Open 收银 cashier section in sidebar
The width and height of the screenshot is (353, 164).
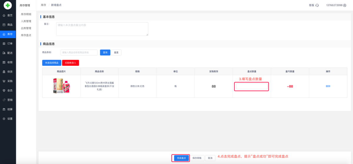pyautogui.click(x=8, y=62)
